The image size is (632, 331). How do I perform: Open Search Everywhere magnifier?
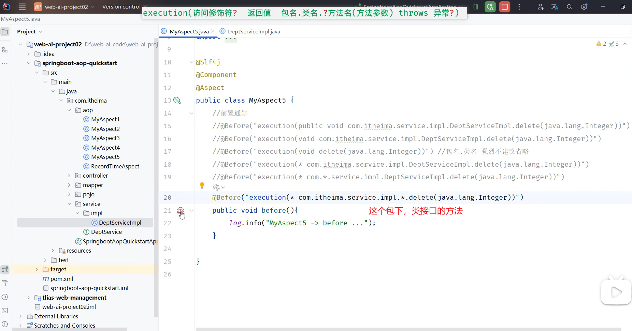coord(570,7)
